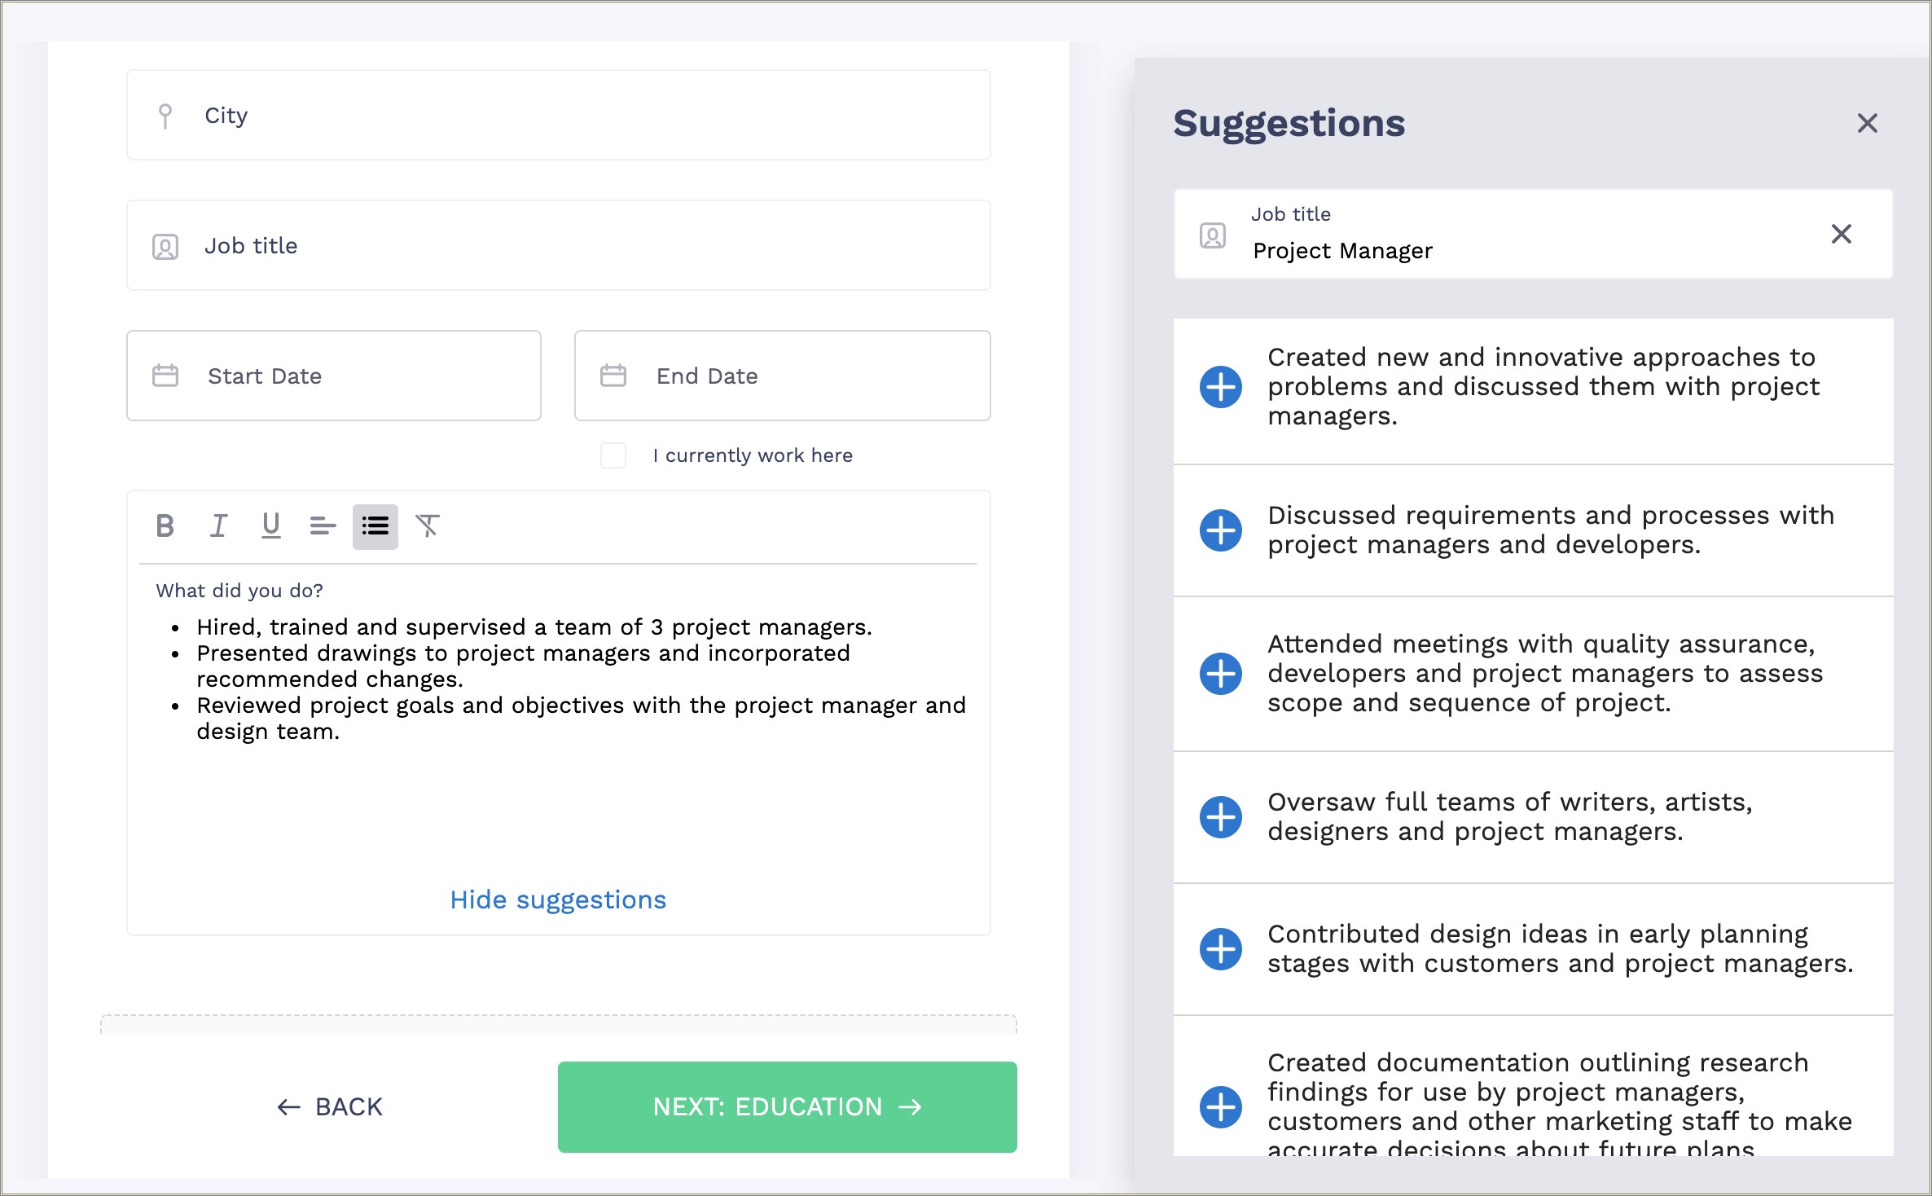
Task: Click the Start Date field
Action: [x=334, y=374]
